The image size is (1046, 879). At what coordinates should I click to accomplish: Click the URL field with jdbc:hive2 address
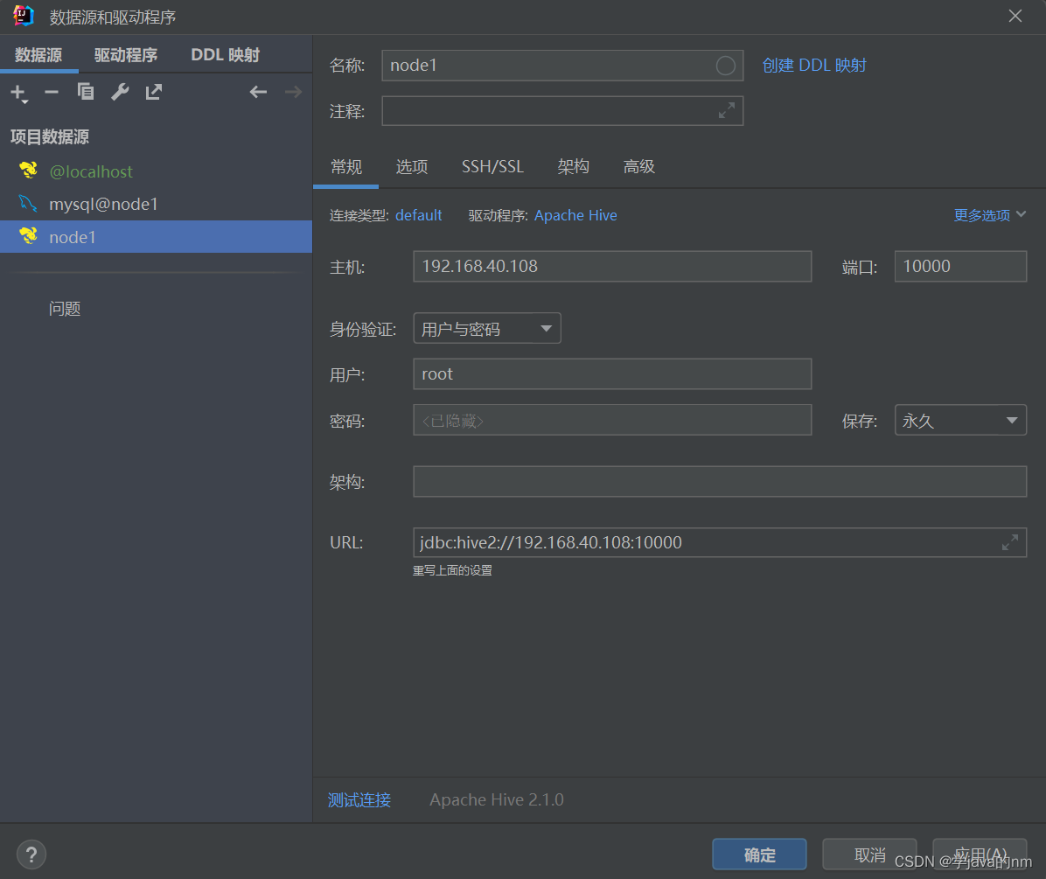[x=719, y=542]
